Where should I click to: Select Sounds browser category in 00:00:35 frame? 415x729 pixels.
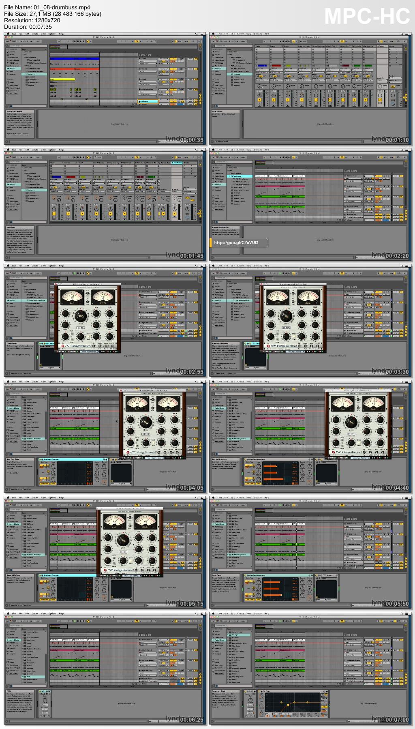tap(12, 52)
